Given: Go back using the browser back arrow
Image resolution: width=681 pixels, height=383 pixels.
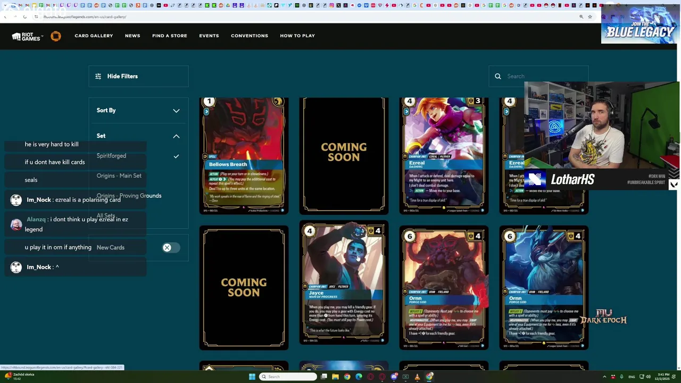Looking at the screenshot, I should click(x=5, y=16).
